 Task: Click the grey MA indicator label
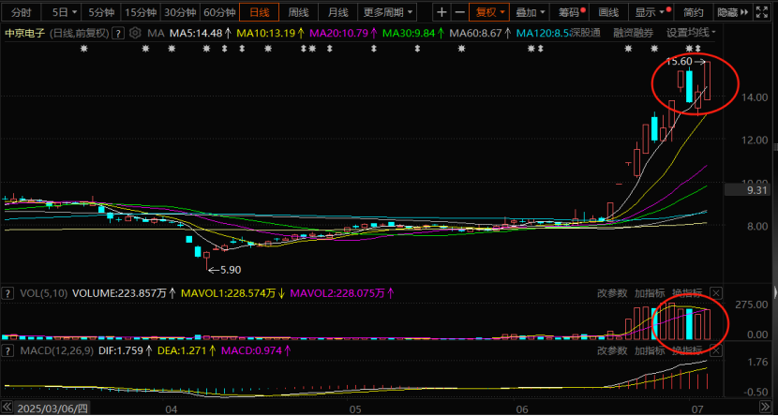point(156,33)
